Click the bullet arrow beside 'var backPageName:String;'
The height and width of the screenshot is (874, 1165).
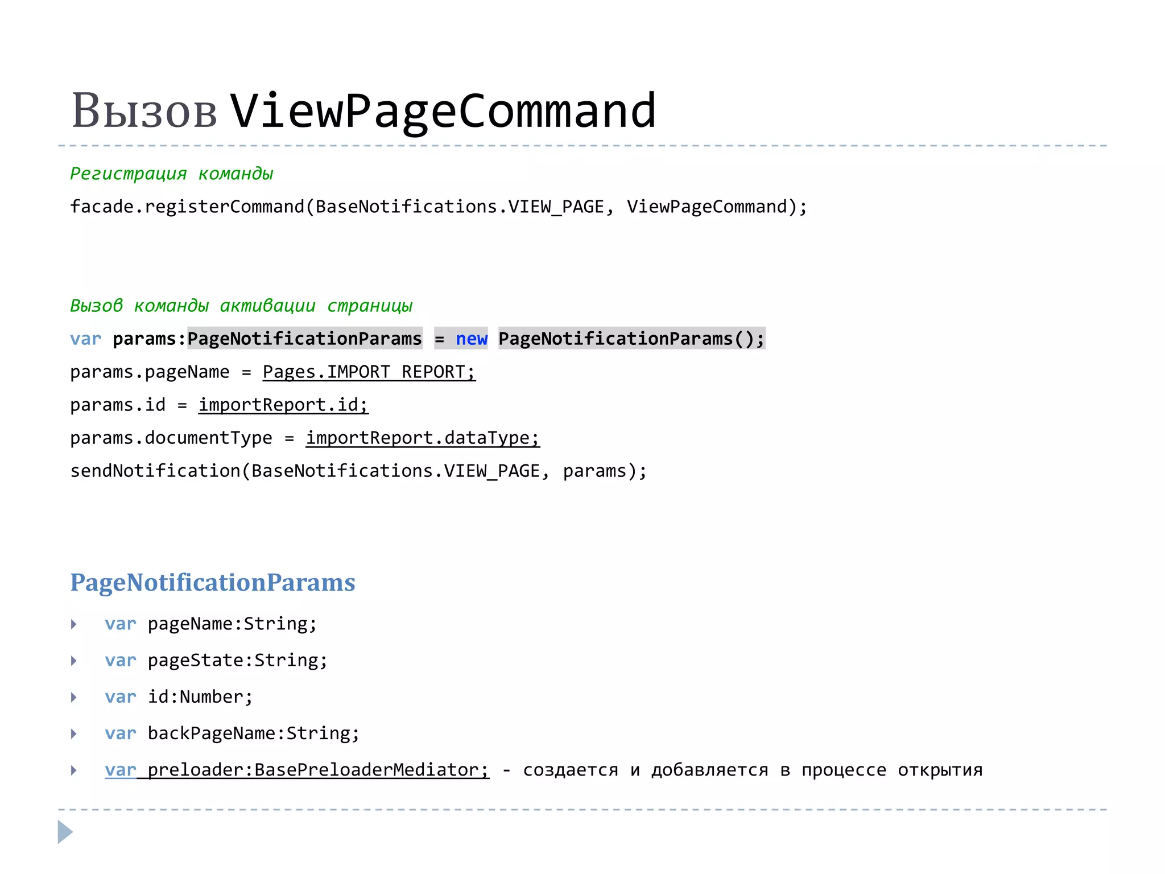pyautogui.click(x=74, y=733)
